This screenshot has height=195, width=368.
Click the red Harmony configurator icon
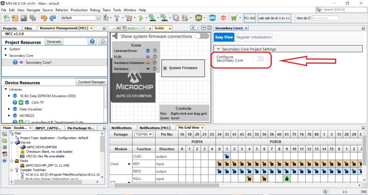(x=223, y=18)
